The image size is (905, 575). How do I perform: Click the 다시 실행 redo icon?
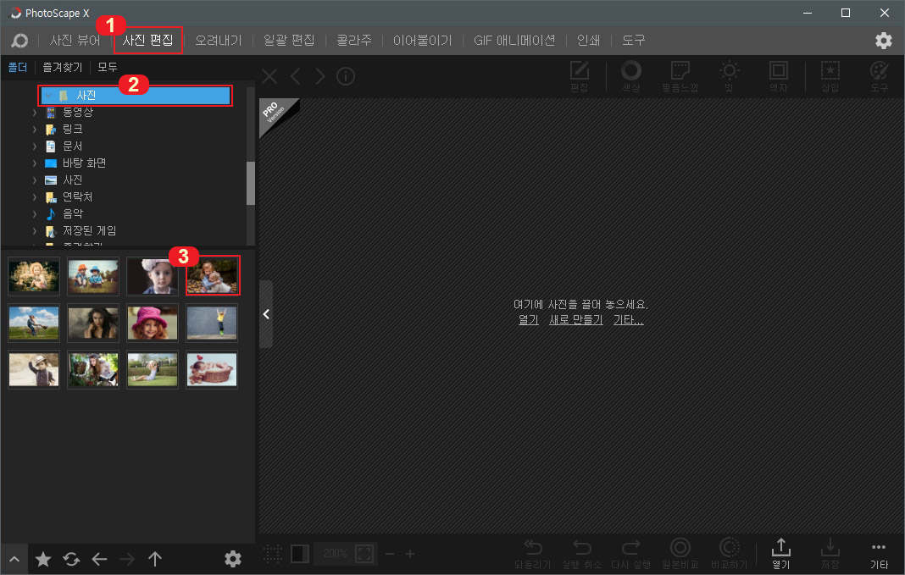point(630,554)
